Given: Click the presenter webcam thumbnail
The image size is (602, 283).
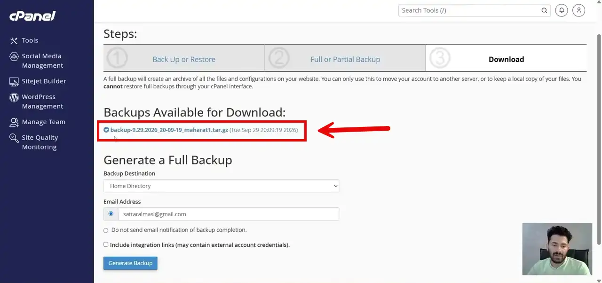Looking at the screenshot, I should coord(557,249).
